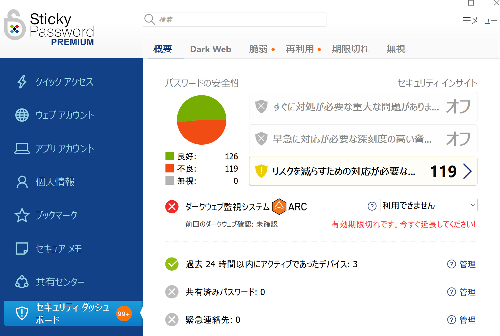Switch to the Dark Web tab
Image resolution: width=500 pixels, height=336 pixels.
pos(211,49)
